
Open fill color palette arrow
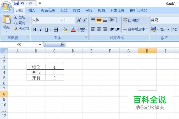click(x=69, y=29)
